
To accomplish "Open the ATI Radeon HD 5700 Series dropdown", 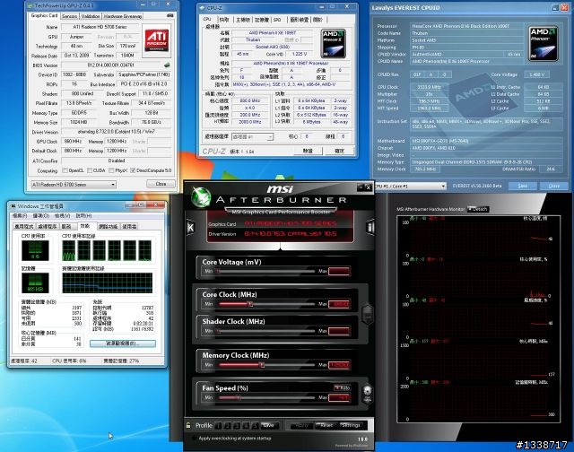I will coord(74,185).
